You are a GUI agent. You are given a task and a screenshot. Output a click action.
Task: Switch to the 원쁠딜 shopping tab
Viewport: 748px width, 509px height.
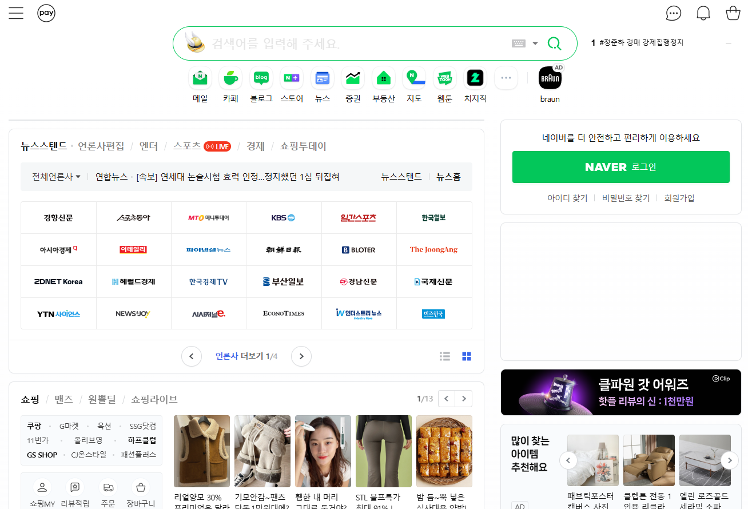102,399
